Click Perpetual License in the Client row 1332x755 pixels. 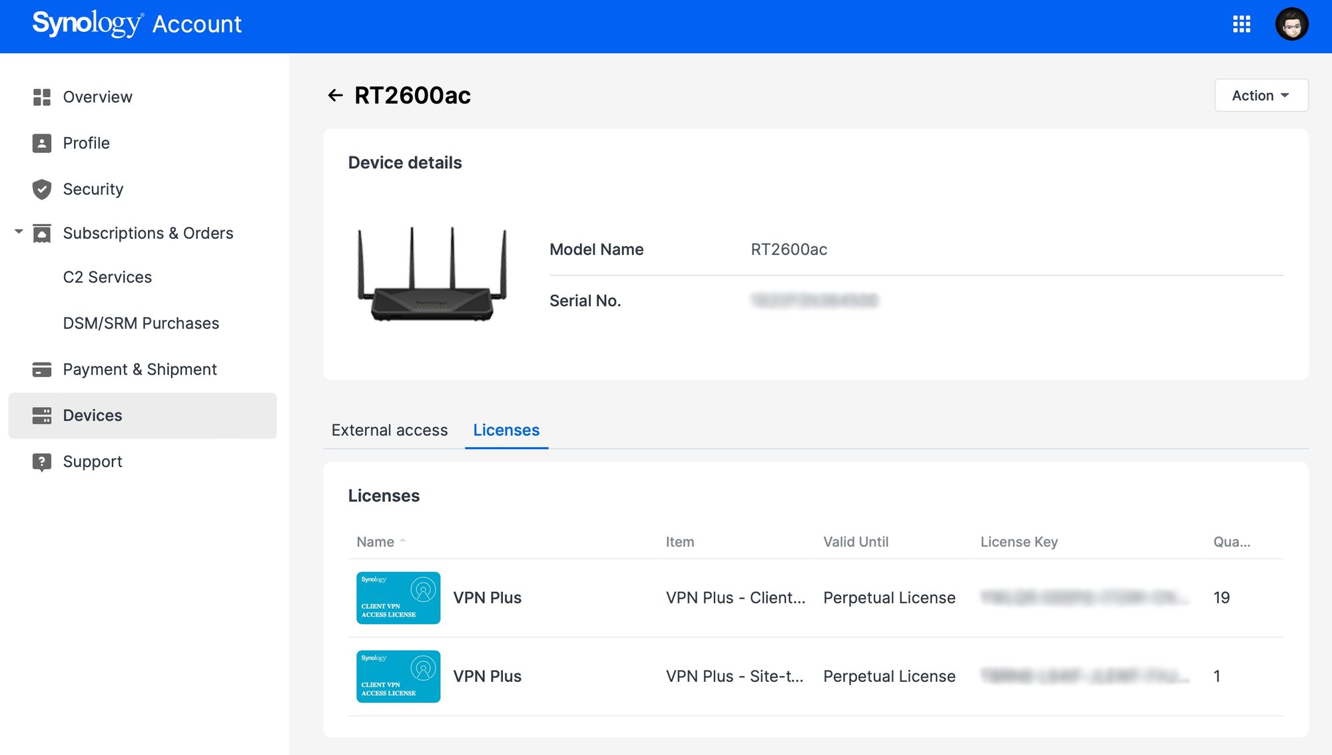889,598
